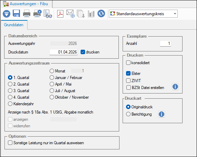This screenshot has height=157, width=197.
Task: Switch to the Grunddaten tab
Action: pos(14,25)
